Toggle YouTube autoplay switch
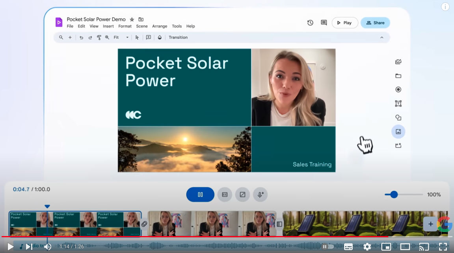Viewport: 454px width, 253px height. pos(328,247)
